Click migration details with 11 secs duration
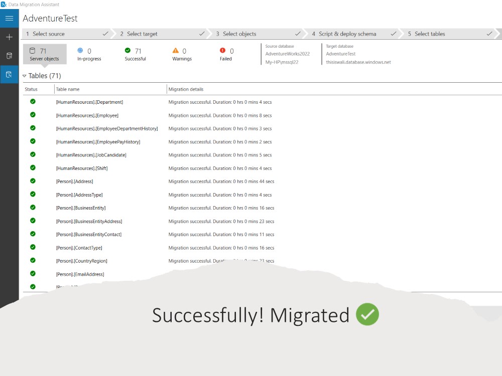Viewport: 502px width, 376px height. 221,235
